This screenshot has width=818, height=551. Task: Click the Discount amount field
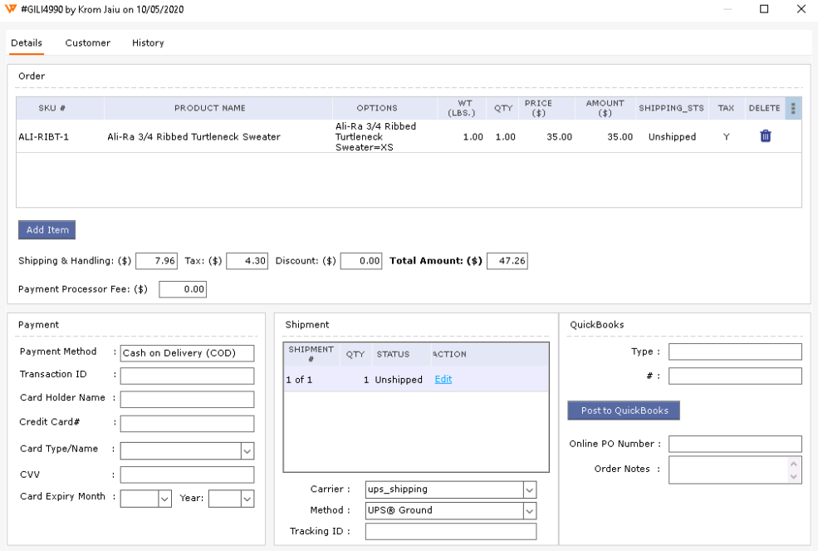(361, 261)
